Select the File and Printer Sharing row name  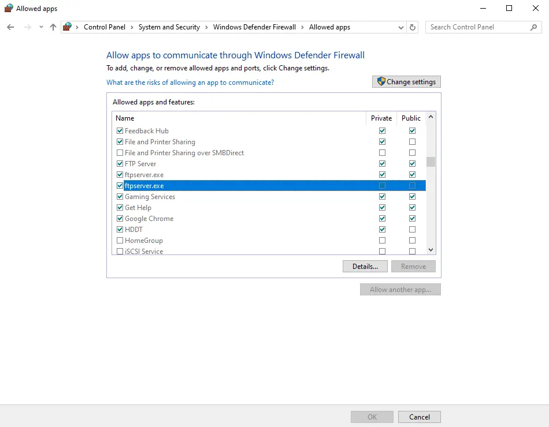pos(160,141)
